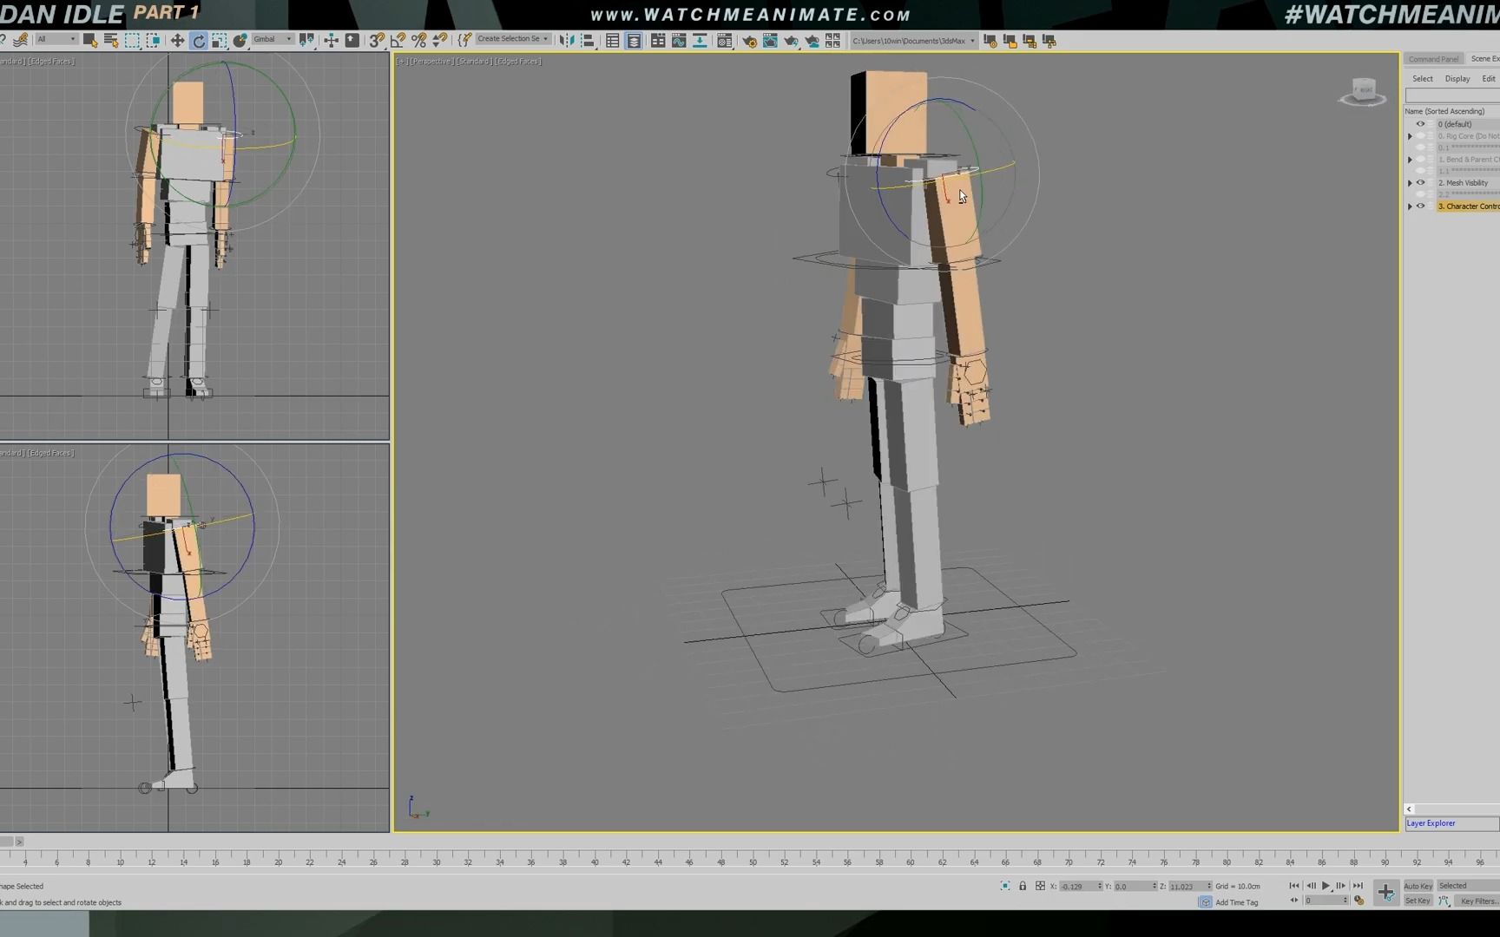Expand Bend & Parent layer
This screenshot has width=1500, height=937.
tap(1410, 160)
